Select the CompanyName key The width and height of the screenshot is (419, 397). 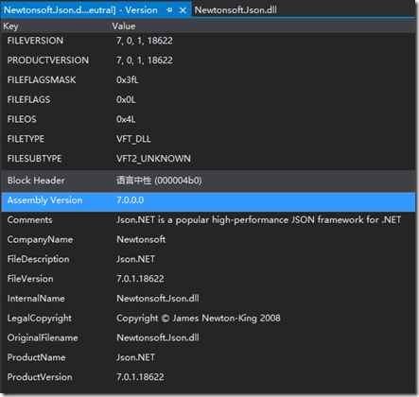click(x=40, y=240)
